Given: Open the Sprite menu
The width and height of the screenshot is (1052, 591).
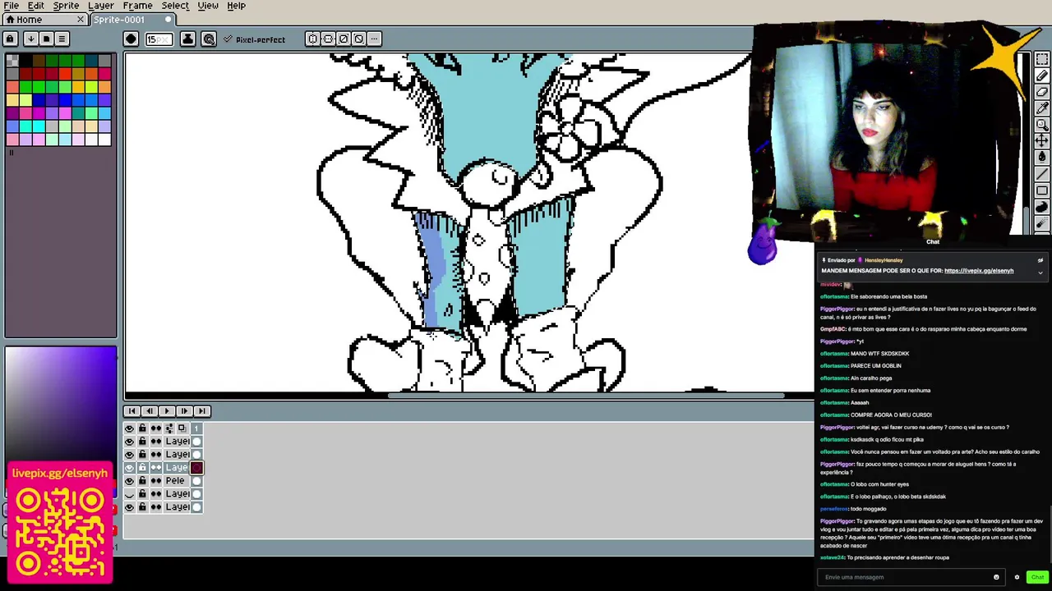Looking at the screenshot, I should 66,6.
